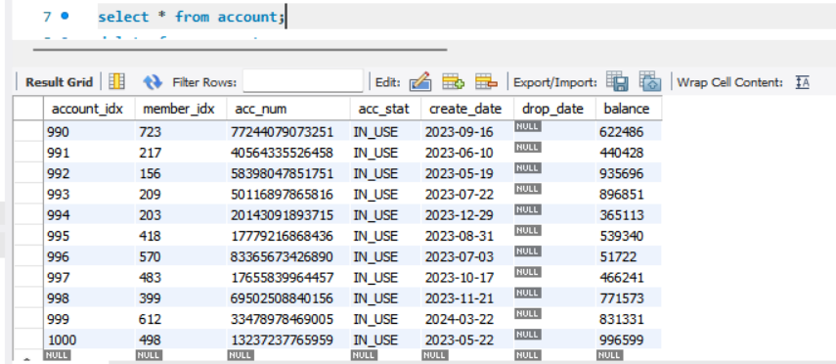
Task: Click create_date cell 2023-05-19
Action: tap(467, 173)
